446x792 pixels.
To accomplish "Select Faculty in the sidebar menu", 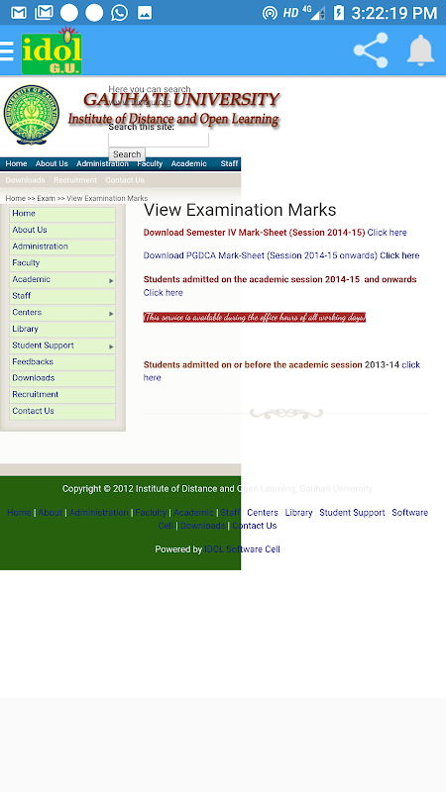I will [x=62, y=263].
